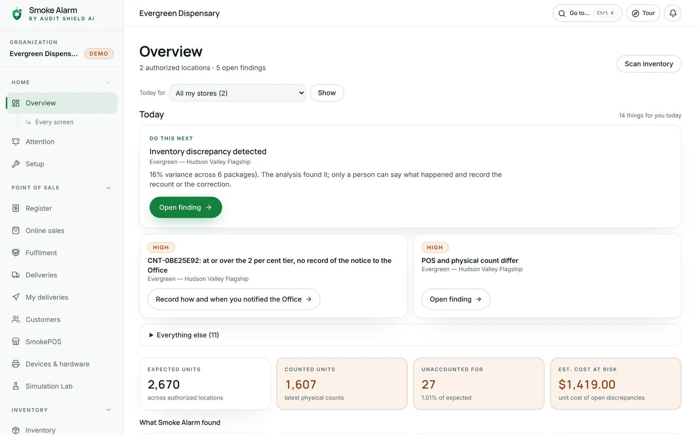Click the DEMO badge
The height and width of the screenshot is (435, 697).
[x=99, y=54]
